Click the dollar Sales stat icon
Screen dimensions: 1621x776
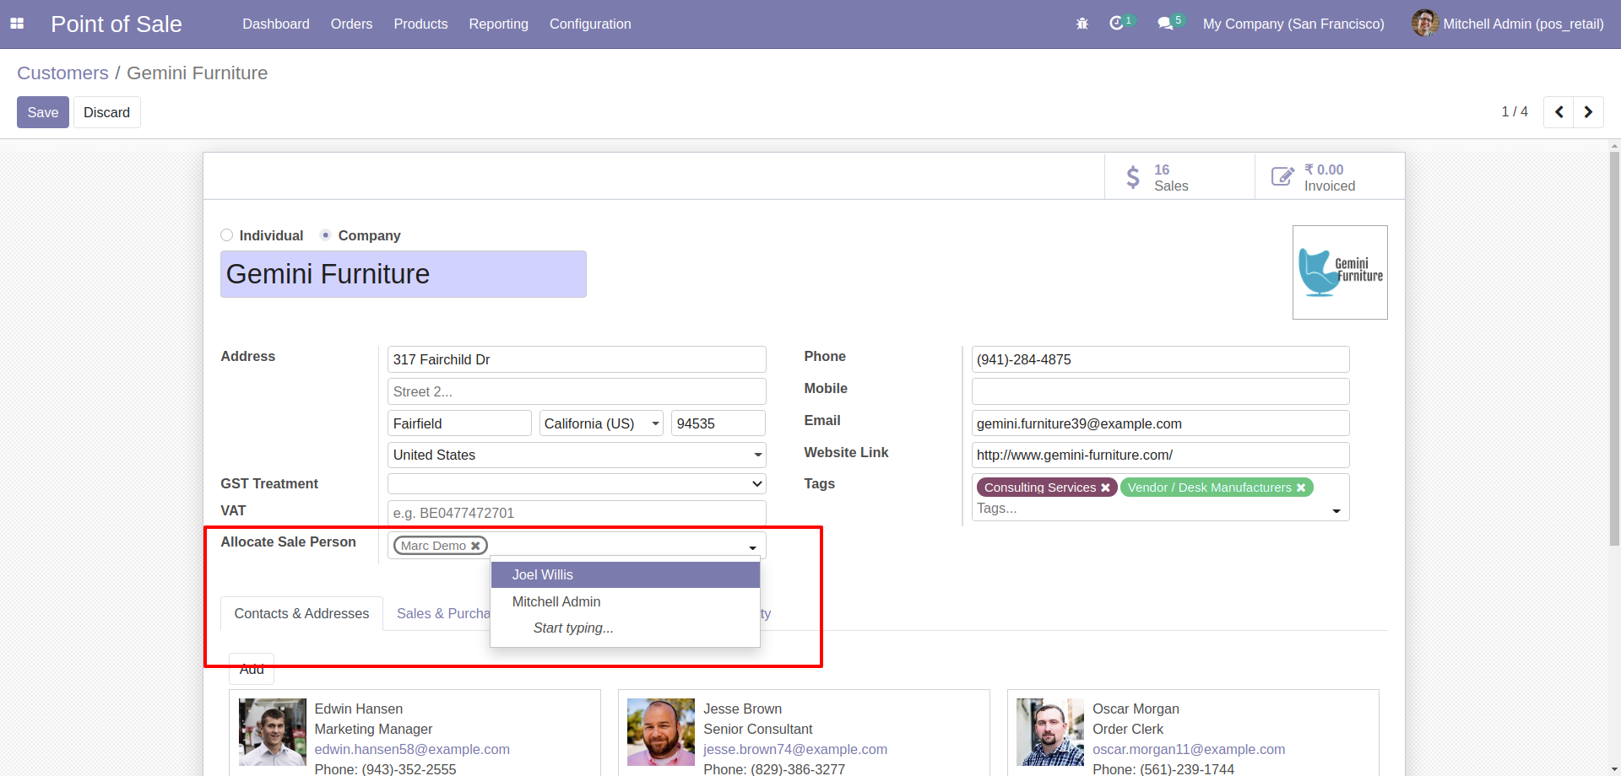click(x=1133, y=177)
